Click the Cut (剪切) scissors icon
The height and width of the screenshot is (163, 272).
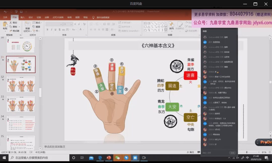[x=11, y=23]
